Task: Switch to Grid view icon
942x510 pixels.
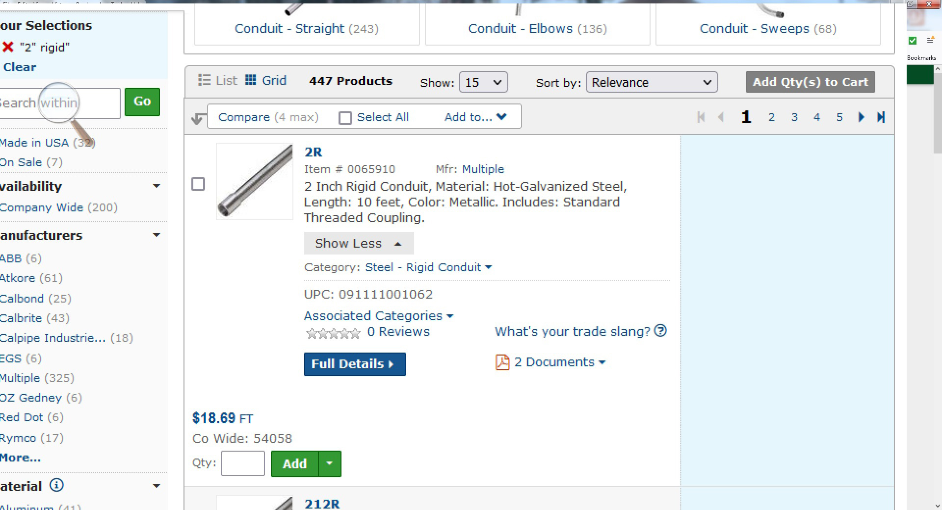Action: click(x=251, y=80)
